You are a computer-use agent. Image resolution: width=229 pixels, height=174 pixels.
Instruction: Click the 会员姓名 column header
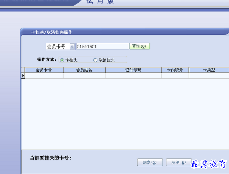pos(84,70)
